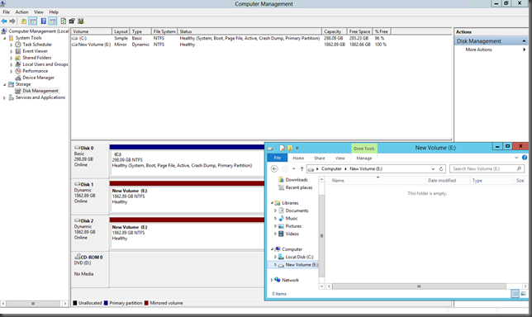Screen dimensions: 532x317
Task: Click the search magnifier icon in Explorer
Action: tap(519, 168)
